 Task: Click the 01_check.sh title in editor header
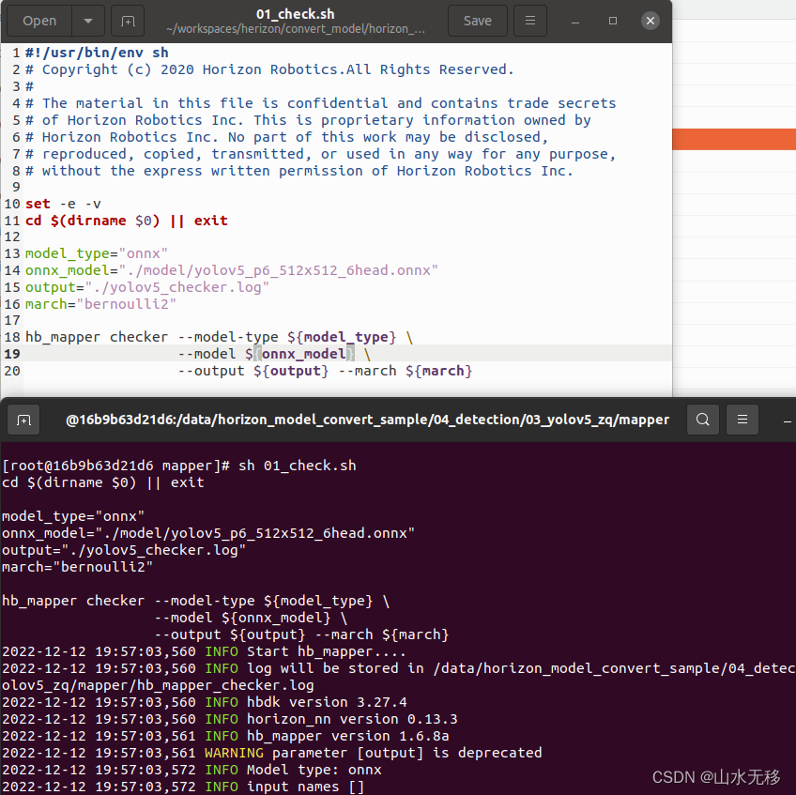[x=296, y=14]
